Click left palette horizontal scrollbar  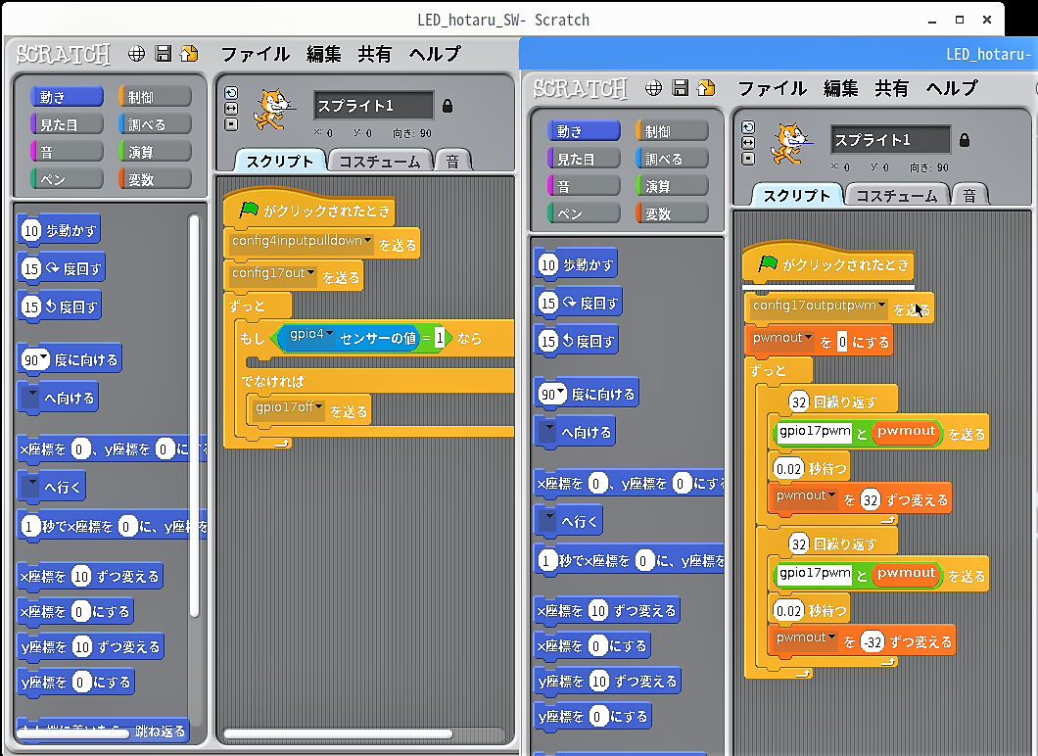pyautogui.click(x=72, y=733)
